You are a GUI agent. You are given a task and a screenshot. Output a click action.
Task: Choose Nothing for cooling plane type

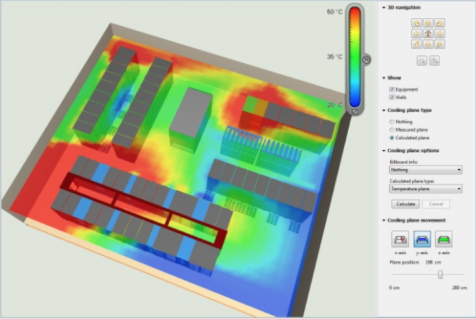pos(392,122)
